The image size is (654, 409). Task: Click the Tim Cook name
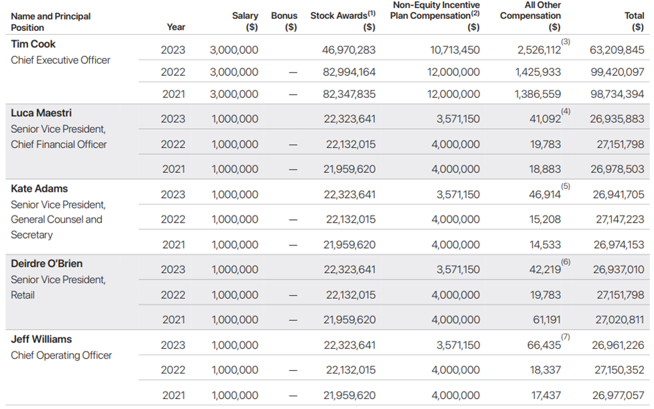click(33, 44)
